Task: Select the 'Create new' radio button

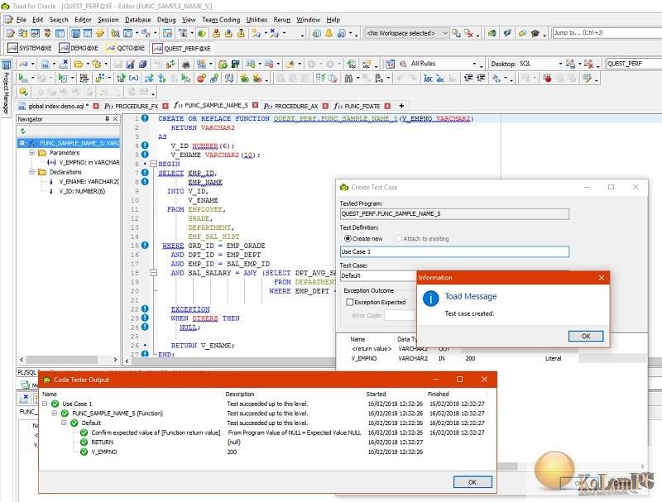Action: [348, 239]
